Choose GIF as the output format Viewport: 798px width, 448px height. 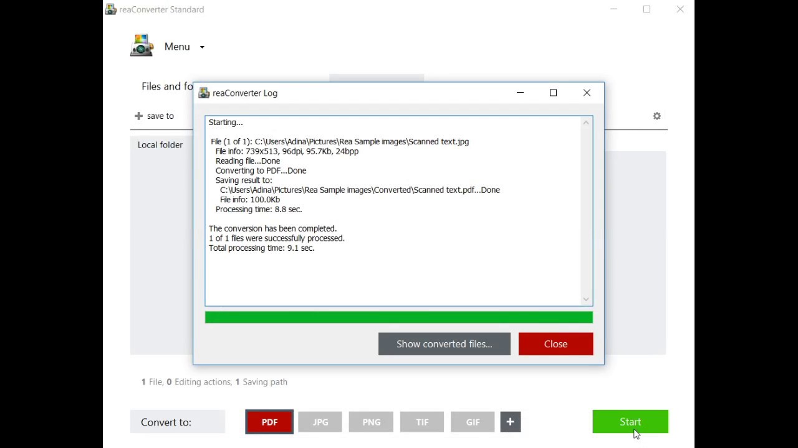pos(473,422)
